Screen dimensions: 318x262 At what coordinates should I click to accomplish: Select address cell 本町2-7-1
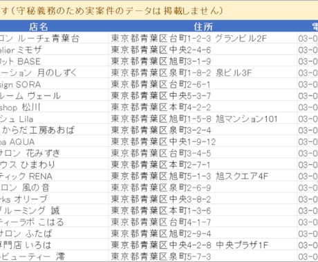point(203,164)
